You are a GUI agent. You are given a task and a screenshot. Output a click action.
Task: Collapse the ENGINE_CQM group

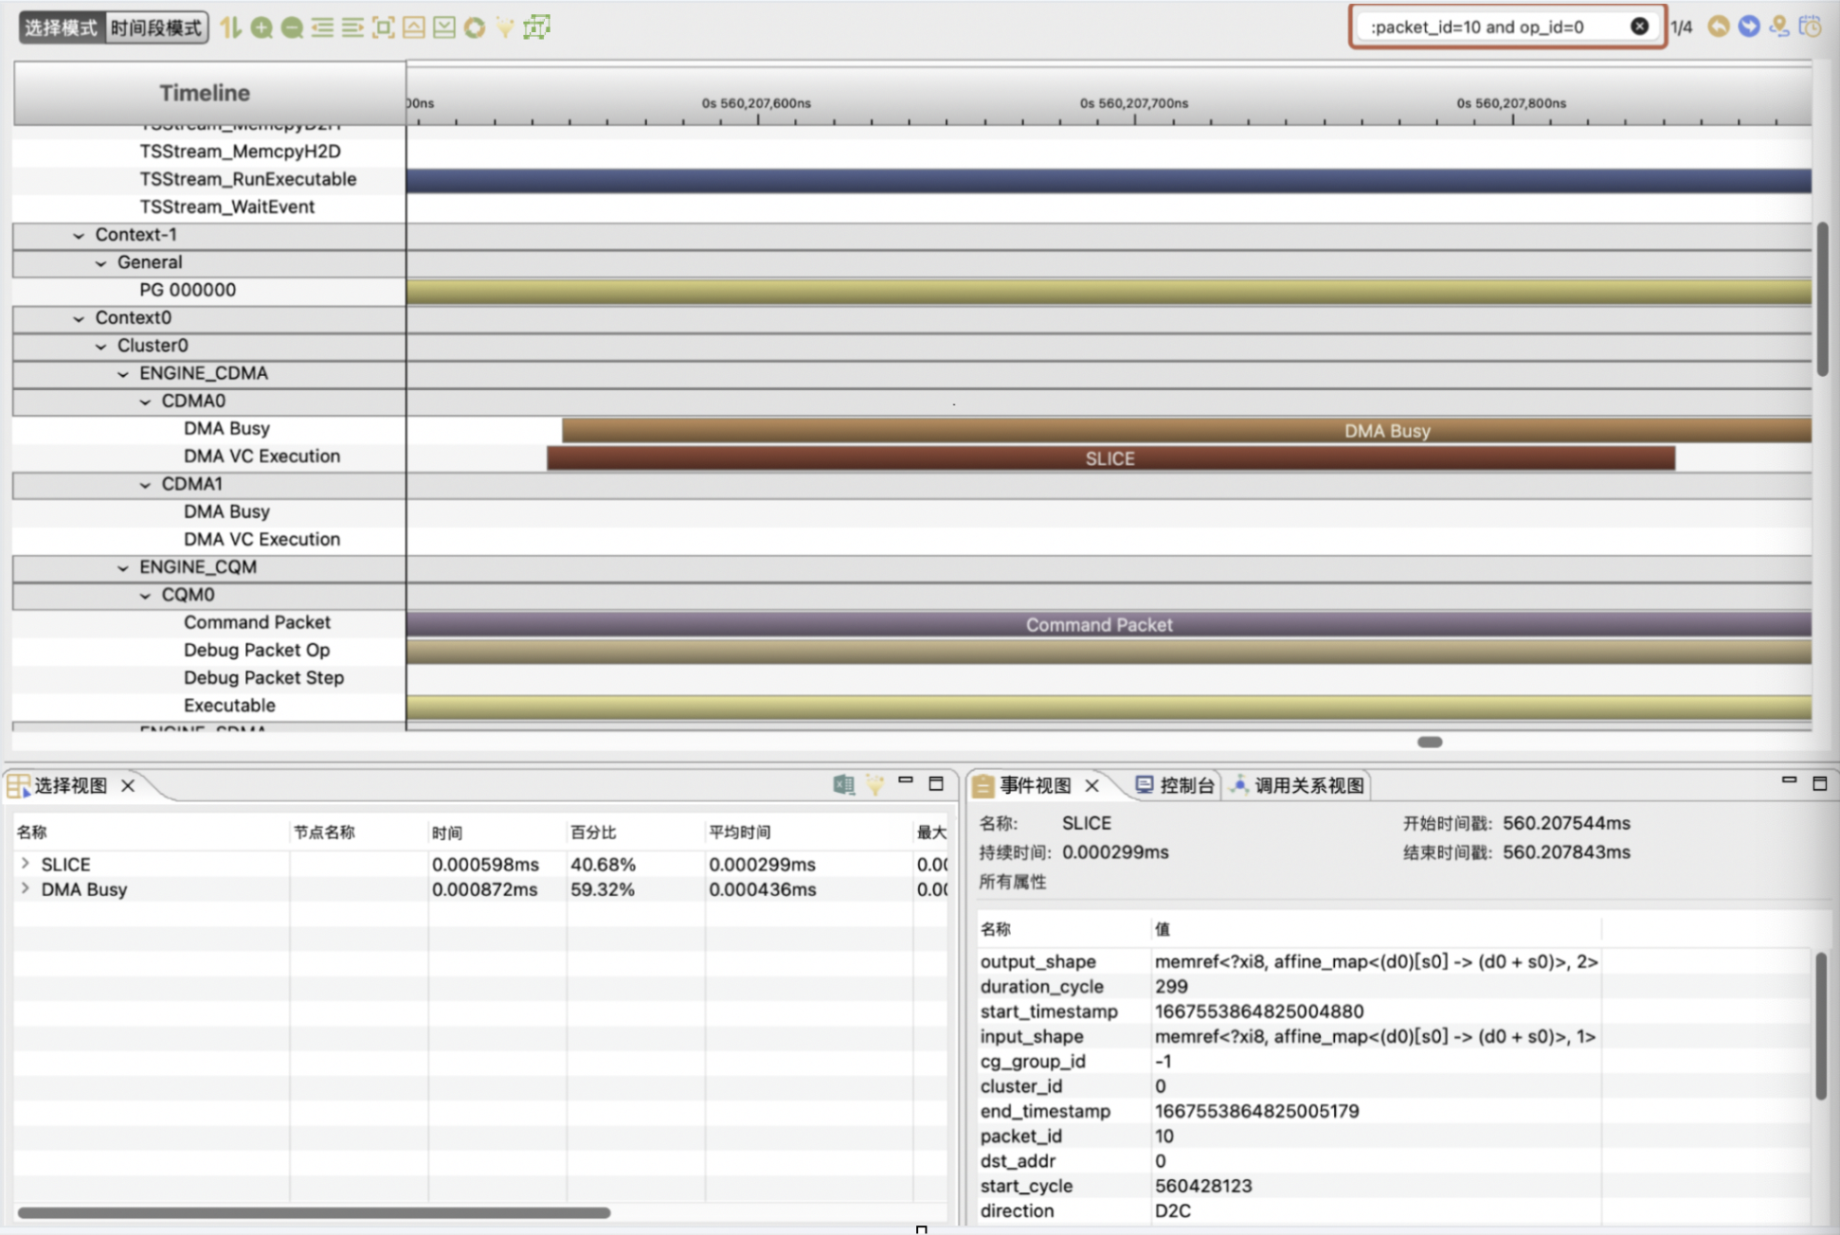[x=122, y=568]
